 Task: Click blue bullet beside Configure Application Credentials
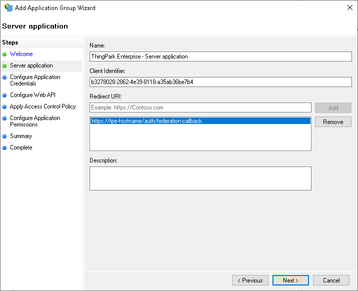[x=5, y=77]
